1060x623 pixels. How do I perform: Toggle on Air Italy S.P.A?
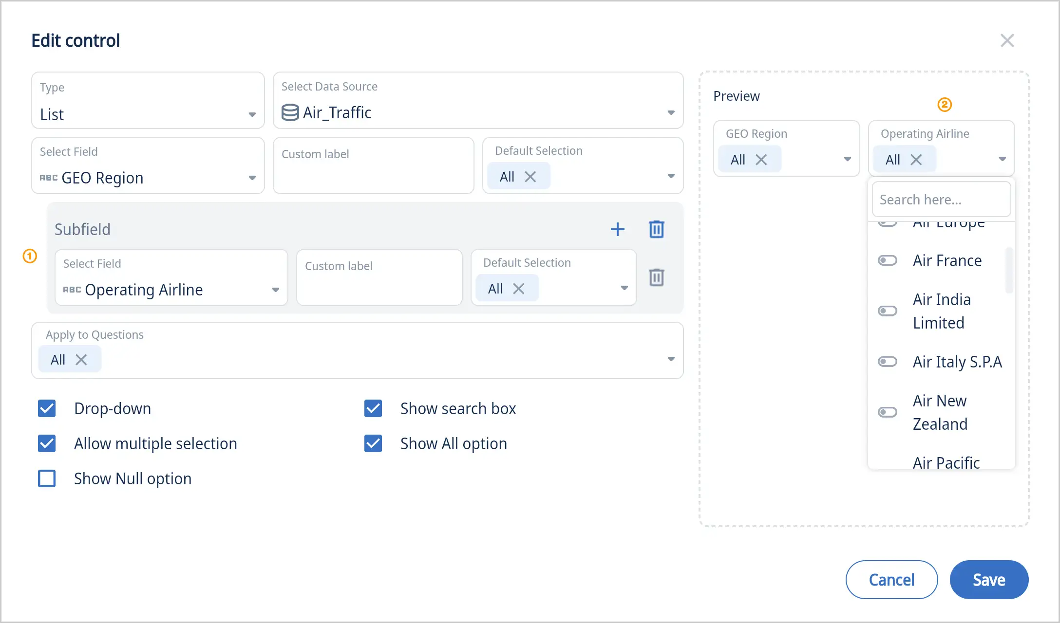click(x=887, y=362)
